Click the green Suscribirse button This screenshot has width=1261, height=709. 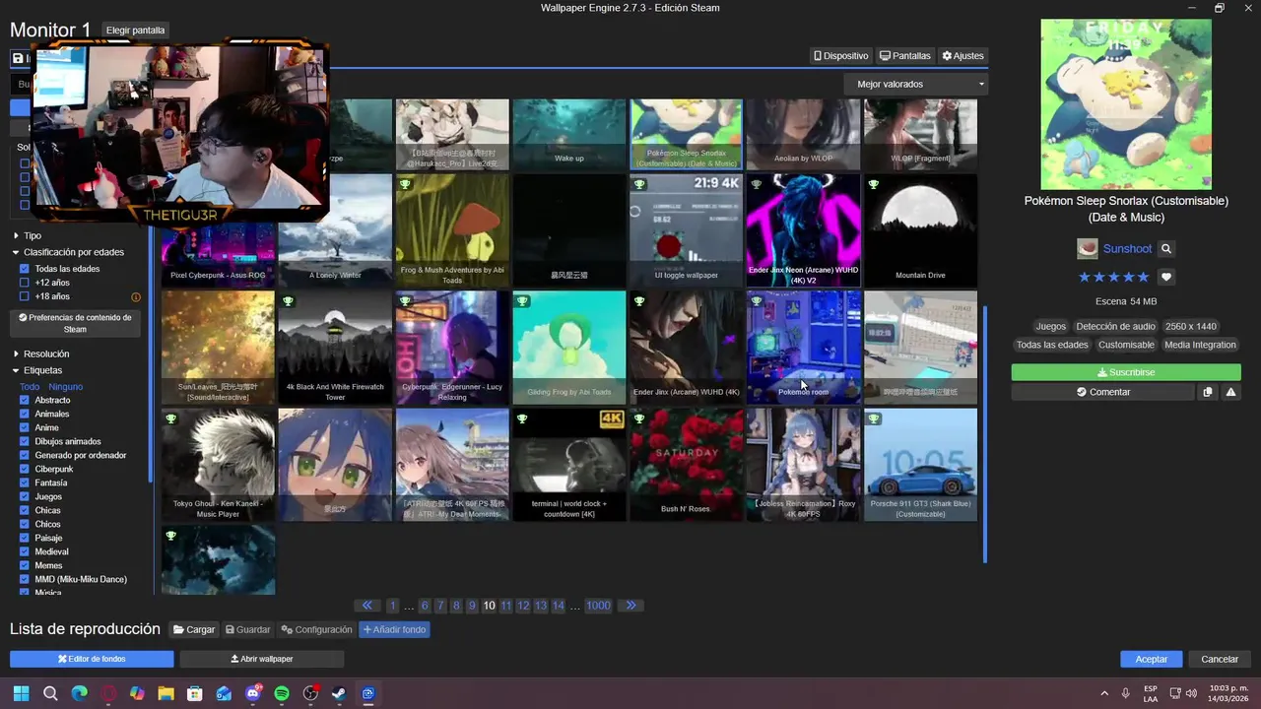coord(1126,372)
